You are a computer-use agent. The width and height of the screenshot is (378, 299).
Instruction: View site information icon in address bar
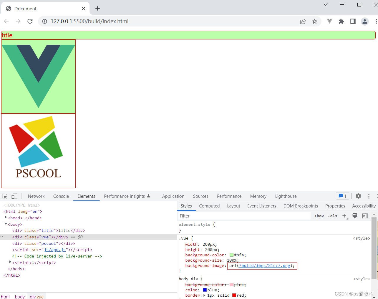tap(44, 21)
